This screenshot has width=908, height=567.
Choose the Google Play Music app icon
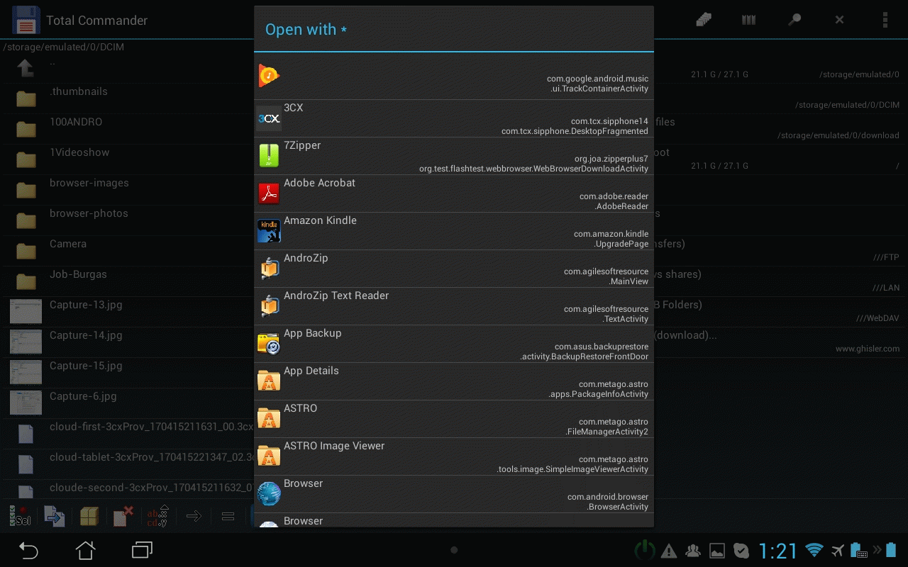[269, 76]
